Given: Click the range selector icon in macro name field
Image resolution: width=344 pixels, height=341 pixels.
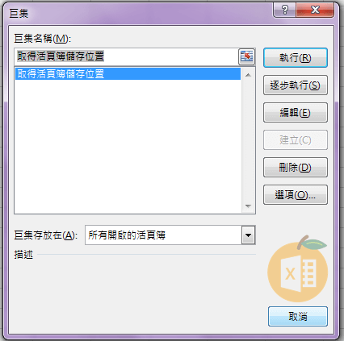Looking at the screenshot, I should (246, 56).
